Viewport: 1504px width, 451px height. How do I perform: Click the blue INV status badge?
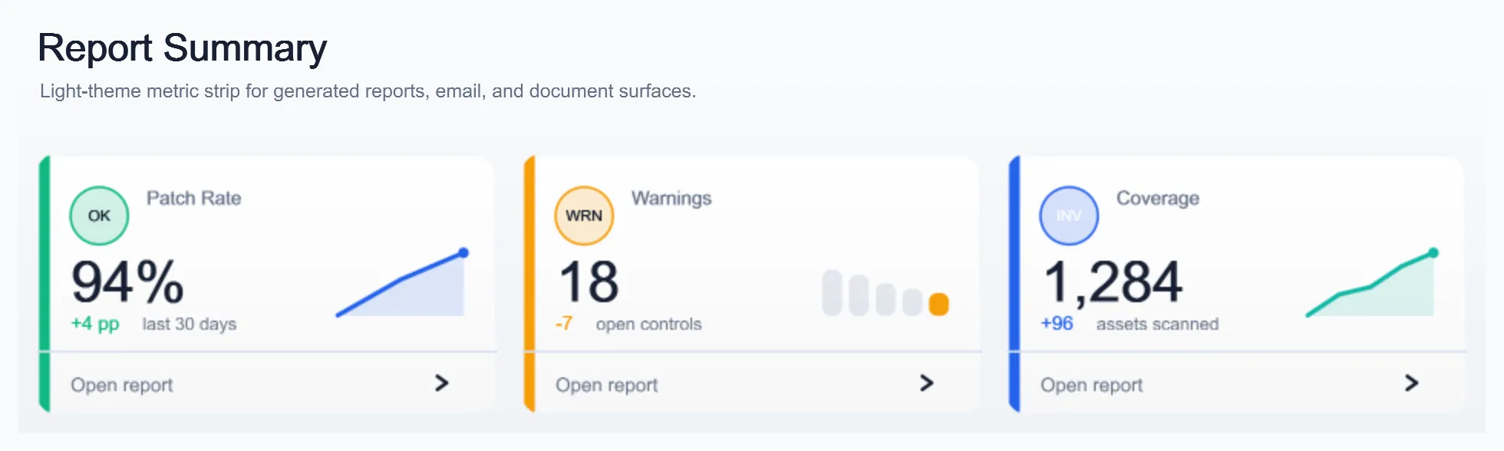click(x=1069, y=216)
